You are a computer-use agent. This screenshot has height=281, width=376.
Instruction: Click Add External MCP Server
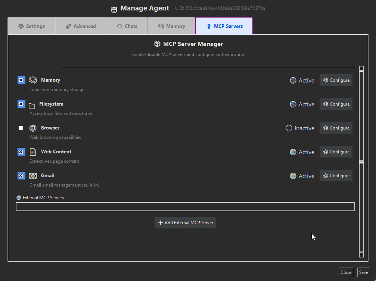tap(185, 222)
